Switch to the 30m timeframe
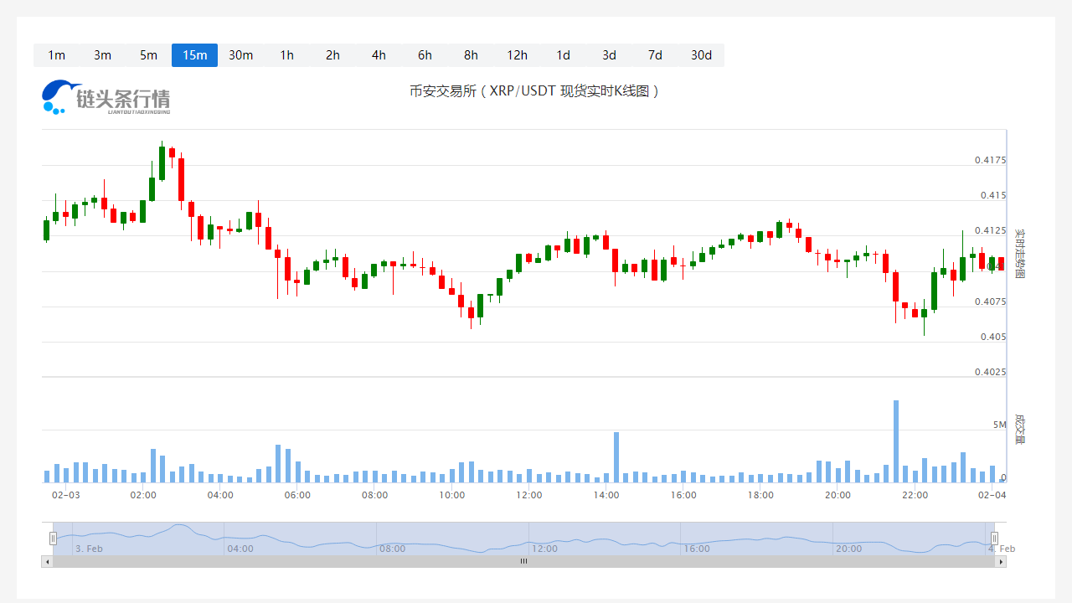 (240, 55)
